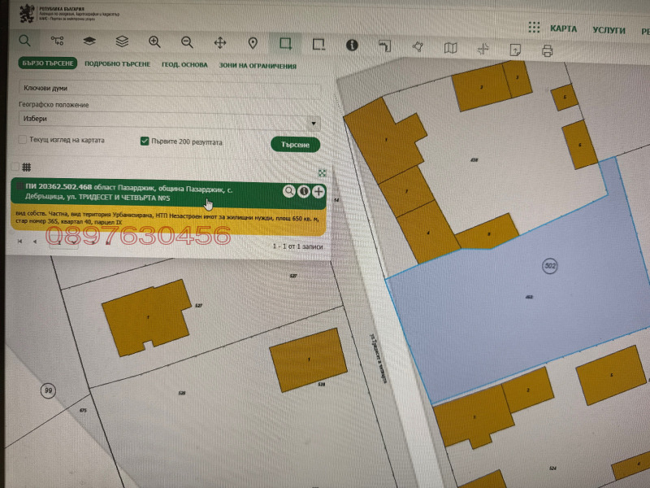
Task: Click the zoom out magnifier tool
Action: pyautogui.click(x=187, y=42)
